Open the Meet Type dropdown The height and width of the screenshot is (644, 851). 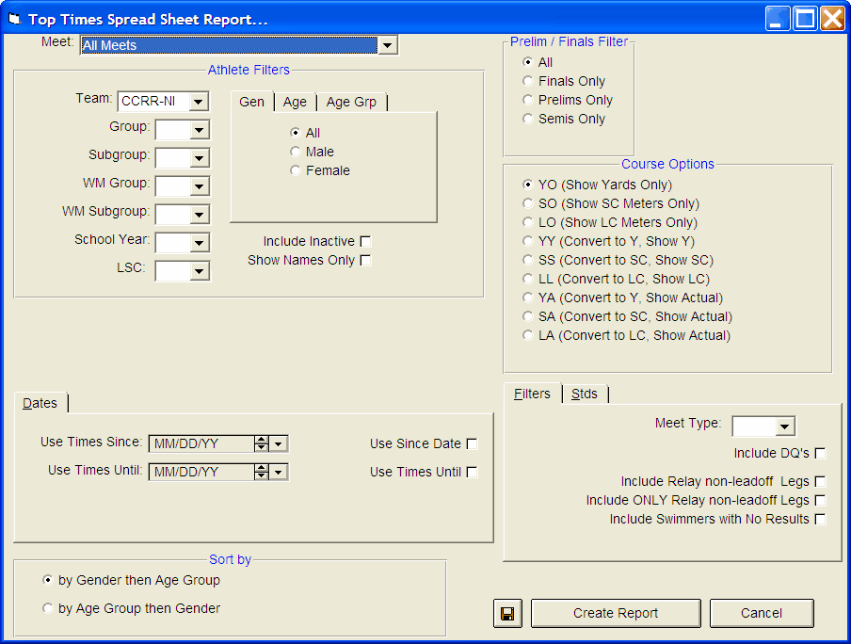pyautogui.click(x=783, y=426)
